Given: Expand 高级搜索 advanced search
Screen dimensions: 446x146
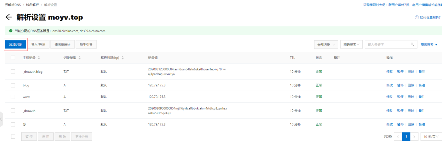Looking at the screenshot, I should (429, 45).
